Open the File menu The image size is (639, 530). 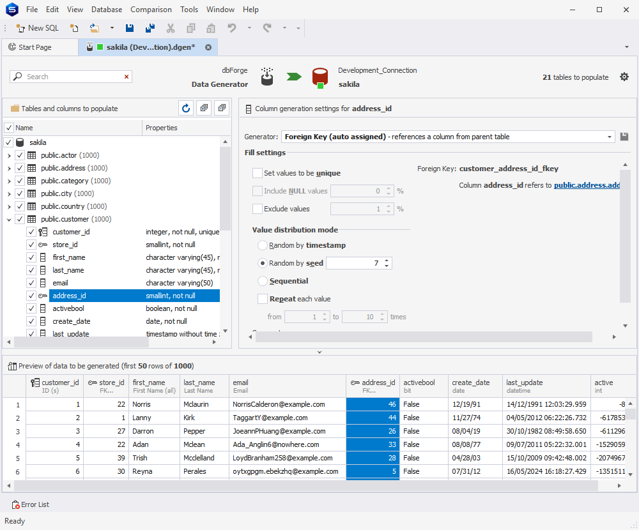point(32,10)
